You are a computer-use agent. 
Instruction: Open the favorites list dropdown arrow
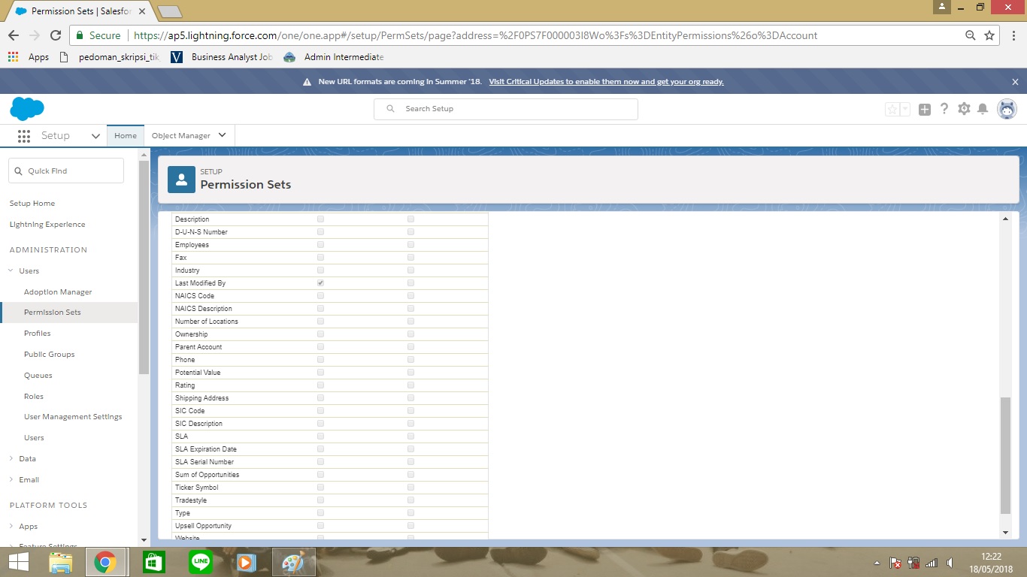coord(905,109)
